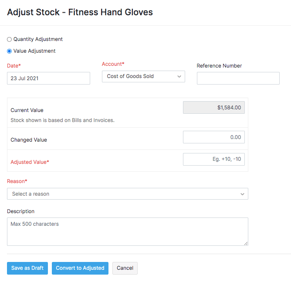The height and width of the screenshot is (282, 291).
Task: Click the Date field showing 23 Jul 2021
Action: pyautogui.click(x=48, y=78)
